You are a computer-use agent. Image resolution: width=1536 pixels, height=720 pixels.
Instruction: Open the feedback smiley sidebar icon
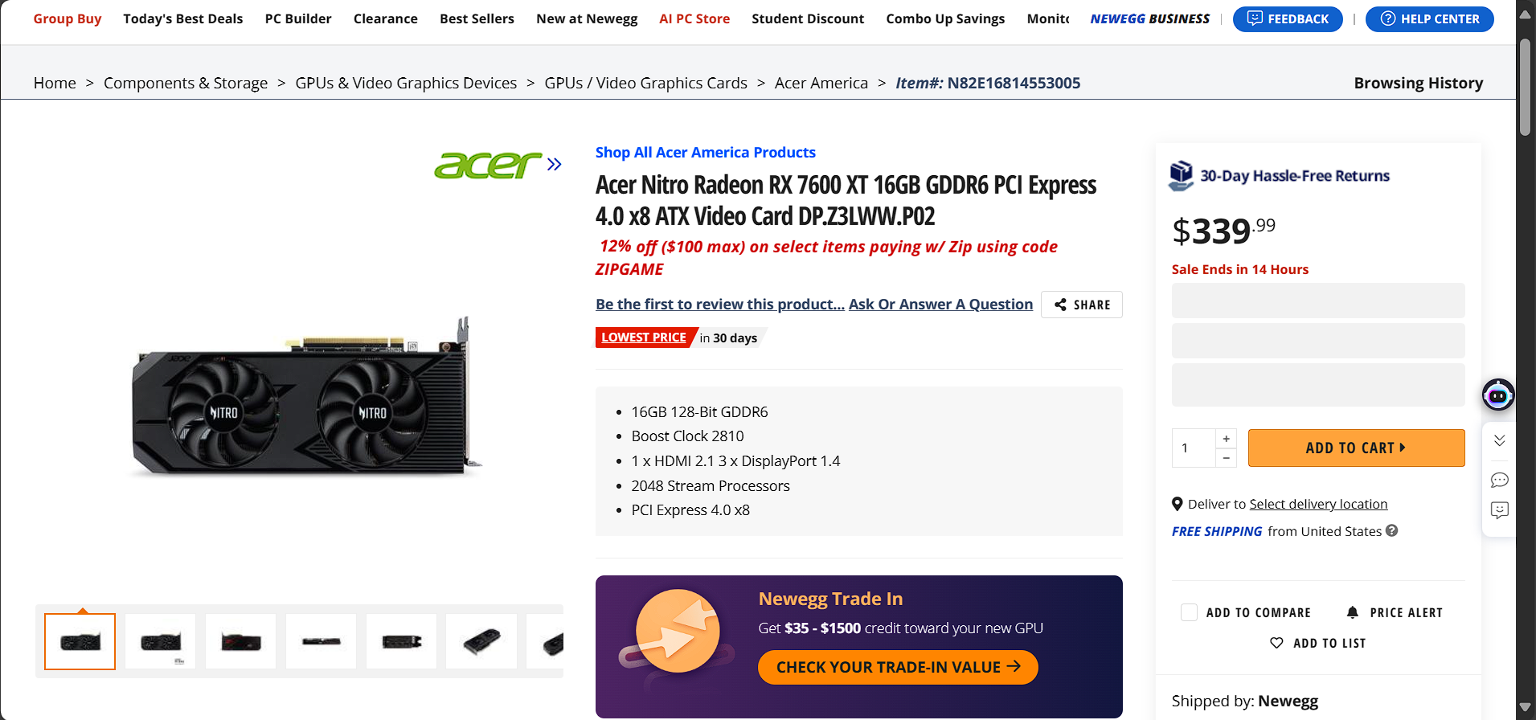click(1499, 510)
